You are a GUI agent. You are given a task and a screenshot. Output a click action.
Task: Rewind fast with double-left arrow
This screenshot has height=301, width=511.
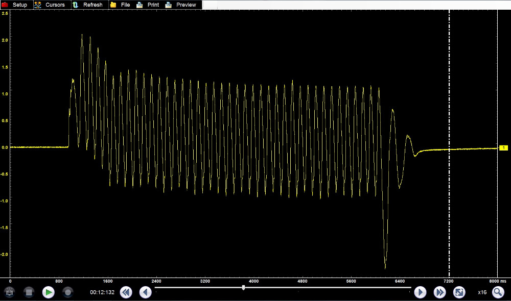[126, 292]
